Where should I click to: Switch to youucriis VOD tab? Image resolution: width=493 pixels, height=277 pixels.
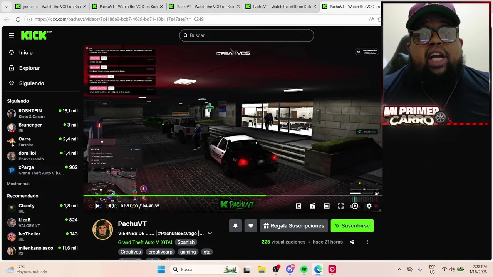tap(50, 7)
